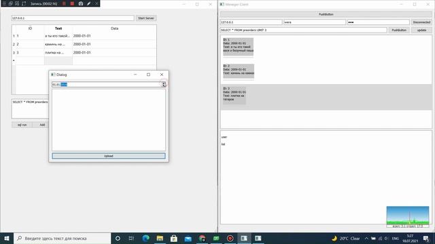Adjust the date spinner arrows in Dialog
This screenshot has height=244, width=435.
coord(164,84)
